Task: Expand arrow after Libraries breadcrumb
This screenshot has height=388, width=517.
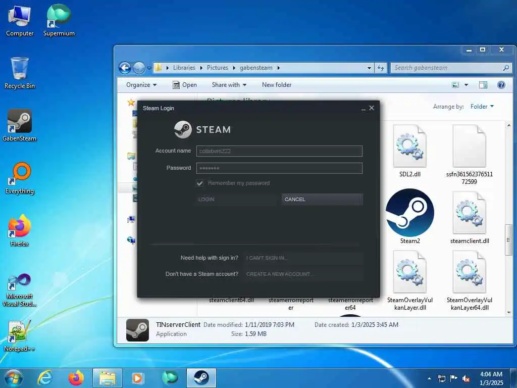Action: (201, 68)
